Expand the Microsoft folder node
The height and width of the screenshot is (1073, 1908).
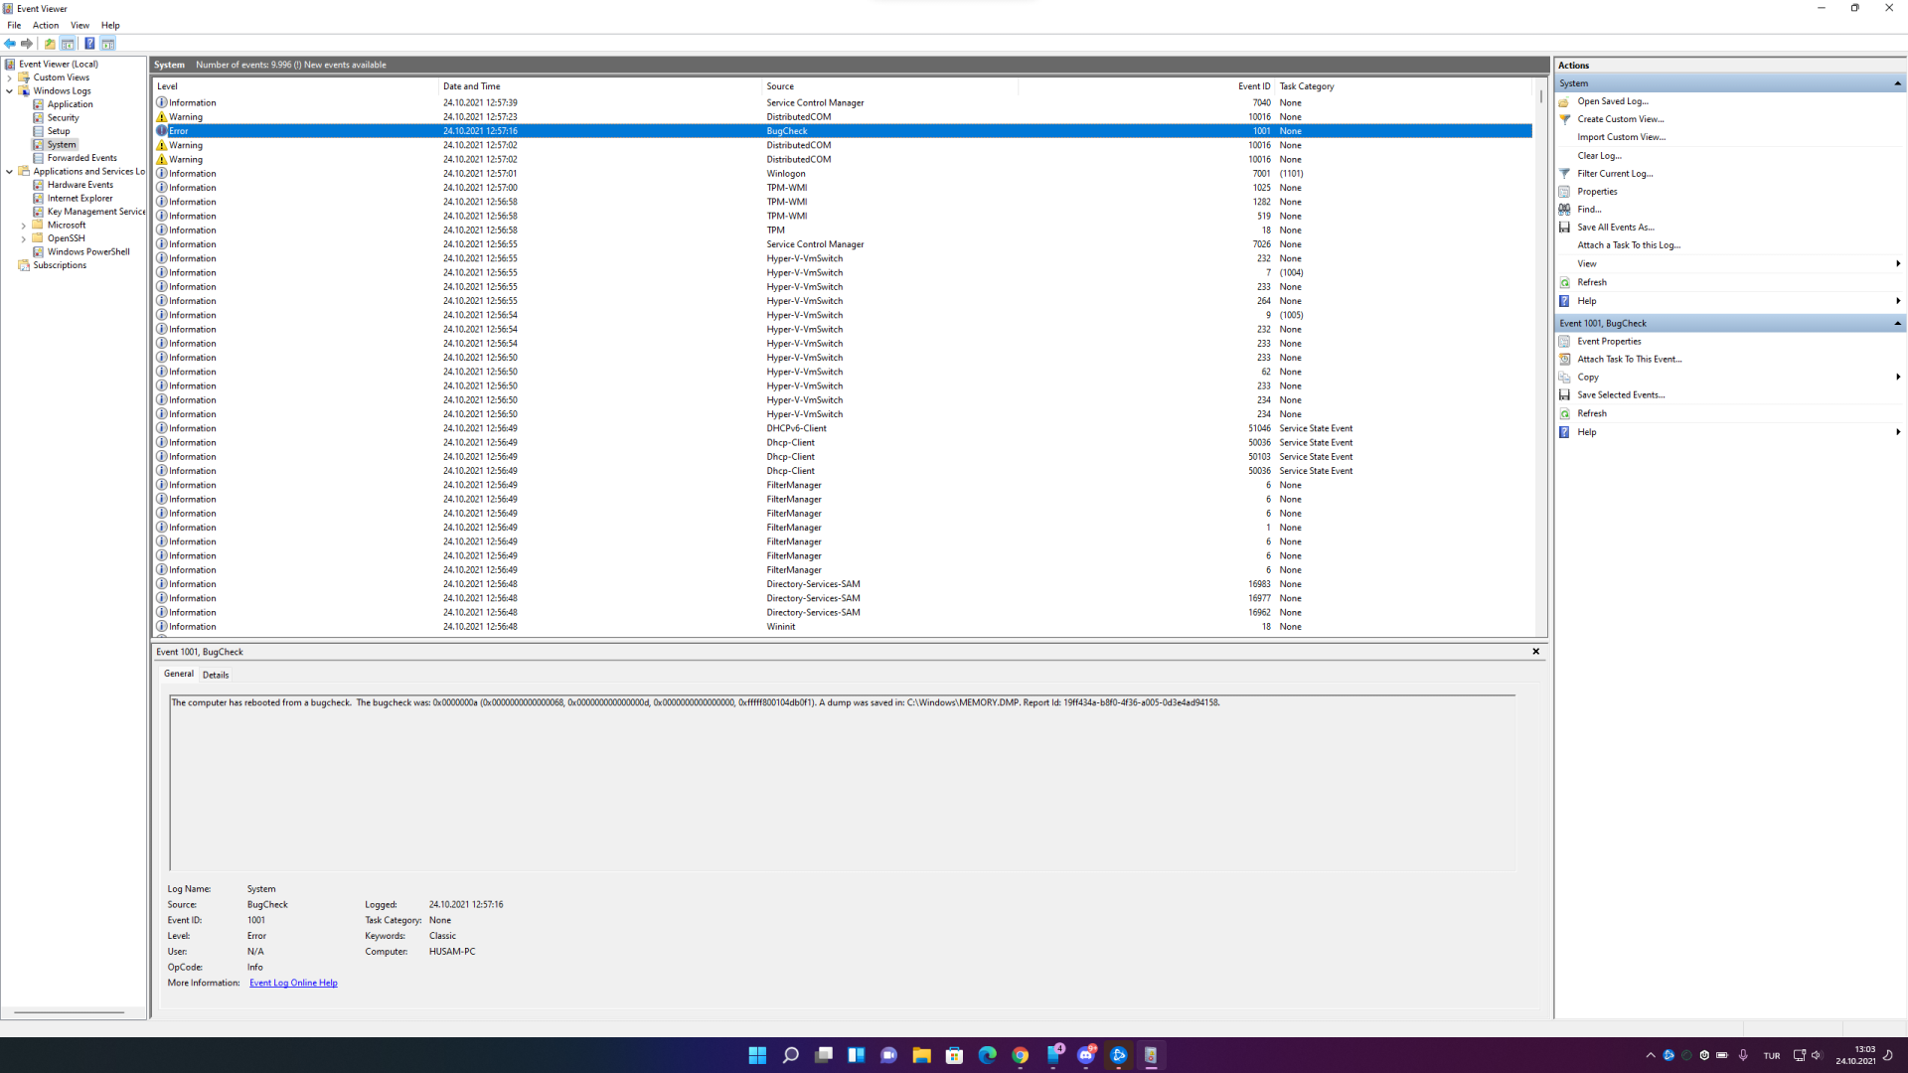tap(24, 226)
